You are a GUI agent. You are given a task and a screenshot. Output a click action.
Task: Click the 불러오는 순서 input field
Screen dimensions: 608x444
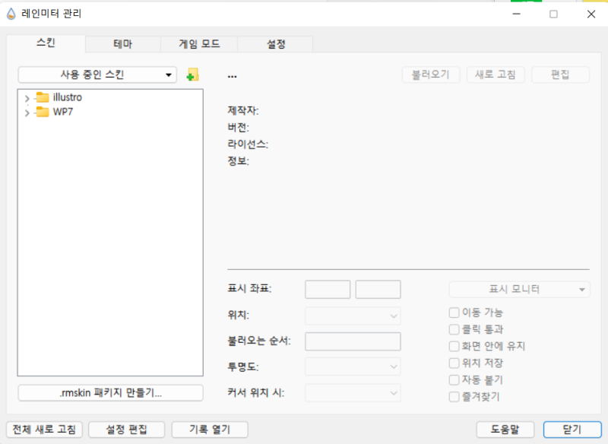click(x=352, y=341)
